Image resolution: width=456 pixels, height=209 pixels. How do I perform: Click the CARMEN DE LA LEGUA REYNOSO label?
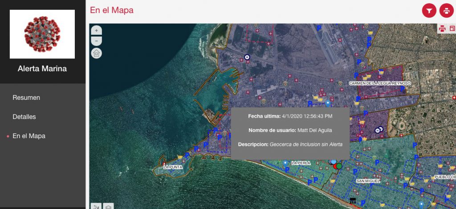pyautogui.click(x=379, y=83)
